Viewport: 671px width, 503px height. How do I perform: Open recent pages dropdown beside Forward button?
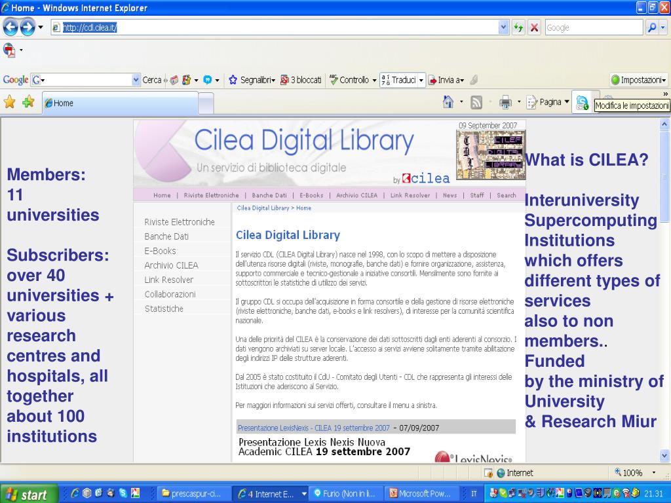click(x=41, y=28)
